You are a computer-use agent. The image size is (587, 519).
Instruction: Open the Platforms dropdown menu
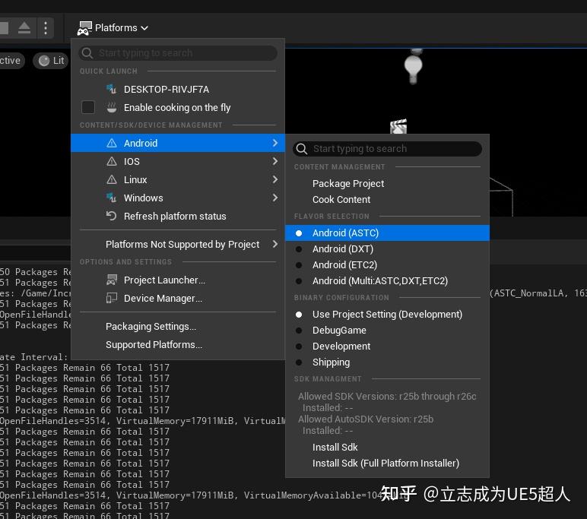point(113,28)
